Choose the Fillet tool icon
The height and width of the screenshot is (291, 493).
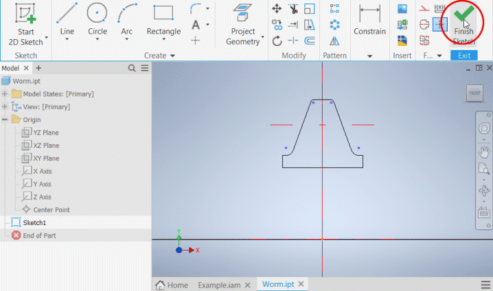[x=196, y=8]
